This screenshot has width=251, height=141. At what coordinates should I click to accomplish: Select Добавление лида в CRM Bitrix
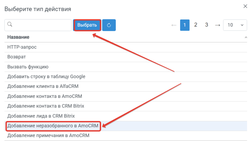[x=126, y=116]
